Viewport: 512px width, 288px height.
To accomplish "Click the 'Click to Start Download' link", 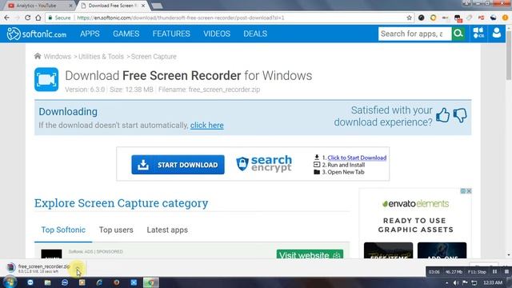I will click(357, 158).
